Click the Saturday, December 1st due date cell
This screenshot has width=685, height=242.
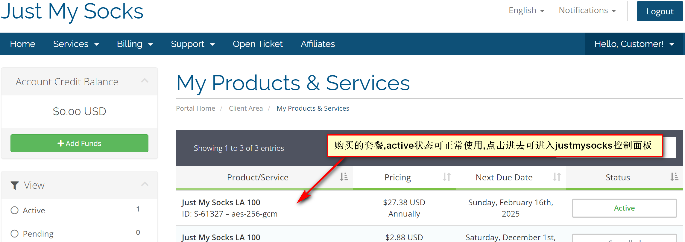coord(511,238)
